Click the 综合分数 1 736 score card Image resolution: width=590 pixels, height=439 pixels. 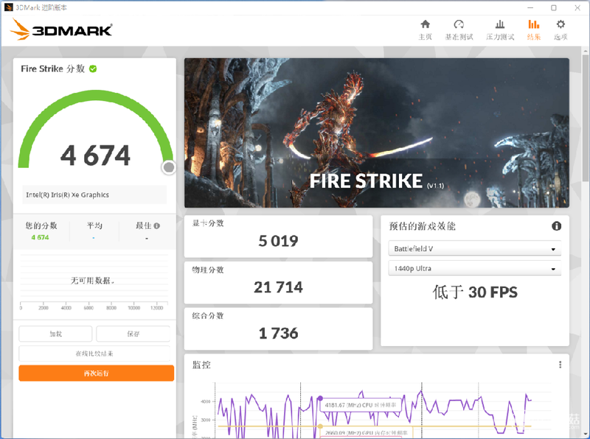(279, 329)
